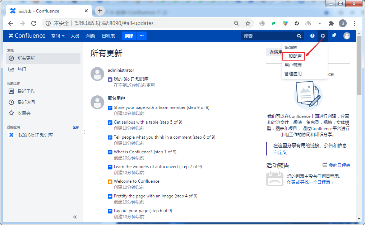Click the administrator user name
Image resolution: width=365 pixels, height=225 pixels.
(121, 70)
